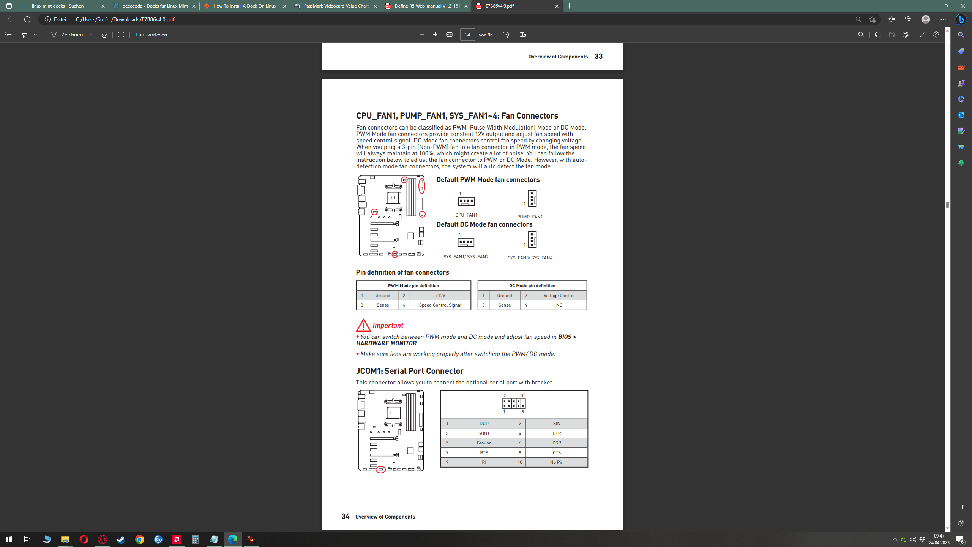Switch to Define R5 Web-manual tab
This screenshot has width=972, height=547.
pos(426,6)
